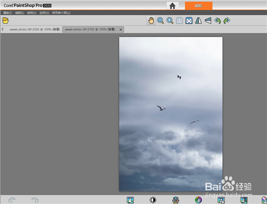Click the 1:1 actual size icon

(x=179, y=20)
